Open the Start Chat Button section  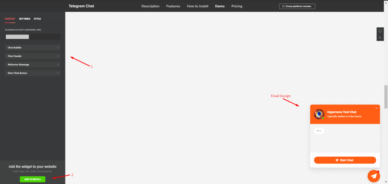(33, 73)
